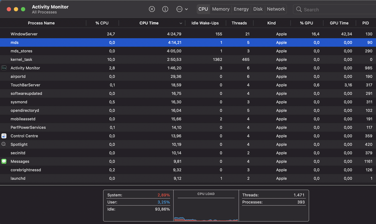Click the System 2,89% value
This screenshot has width=376, height=224.
click(164, 195)
